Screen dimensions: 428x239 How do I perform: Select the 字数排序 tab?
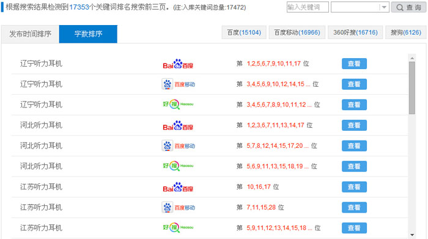88,34
